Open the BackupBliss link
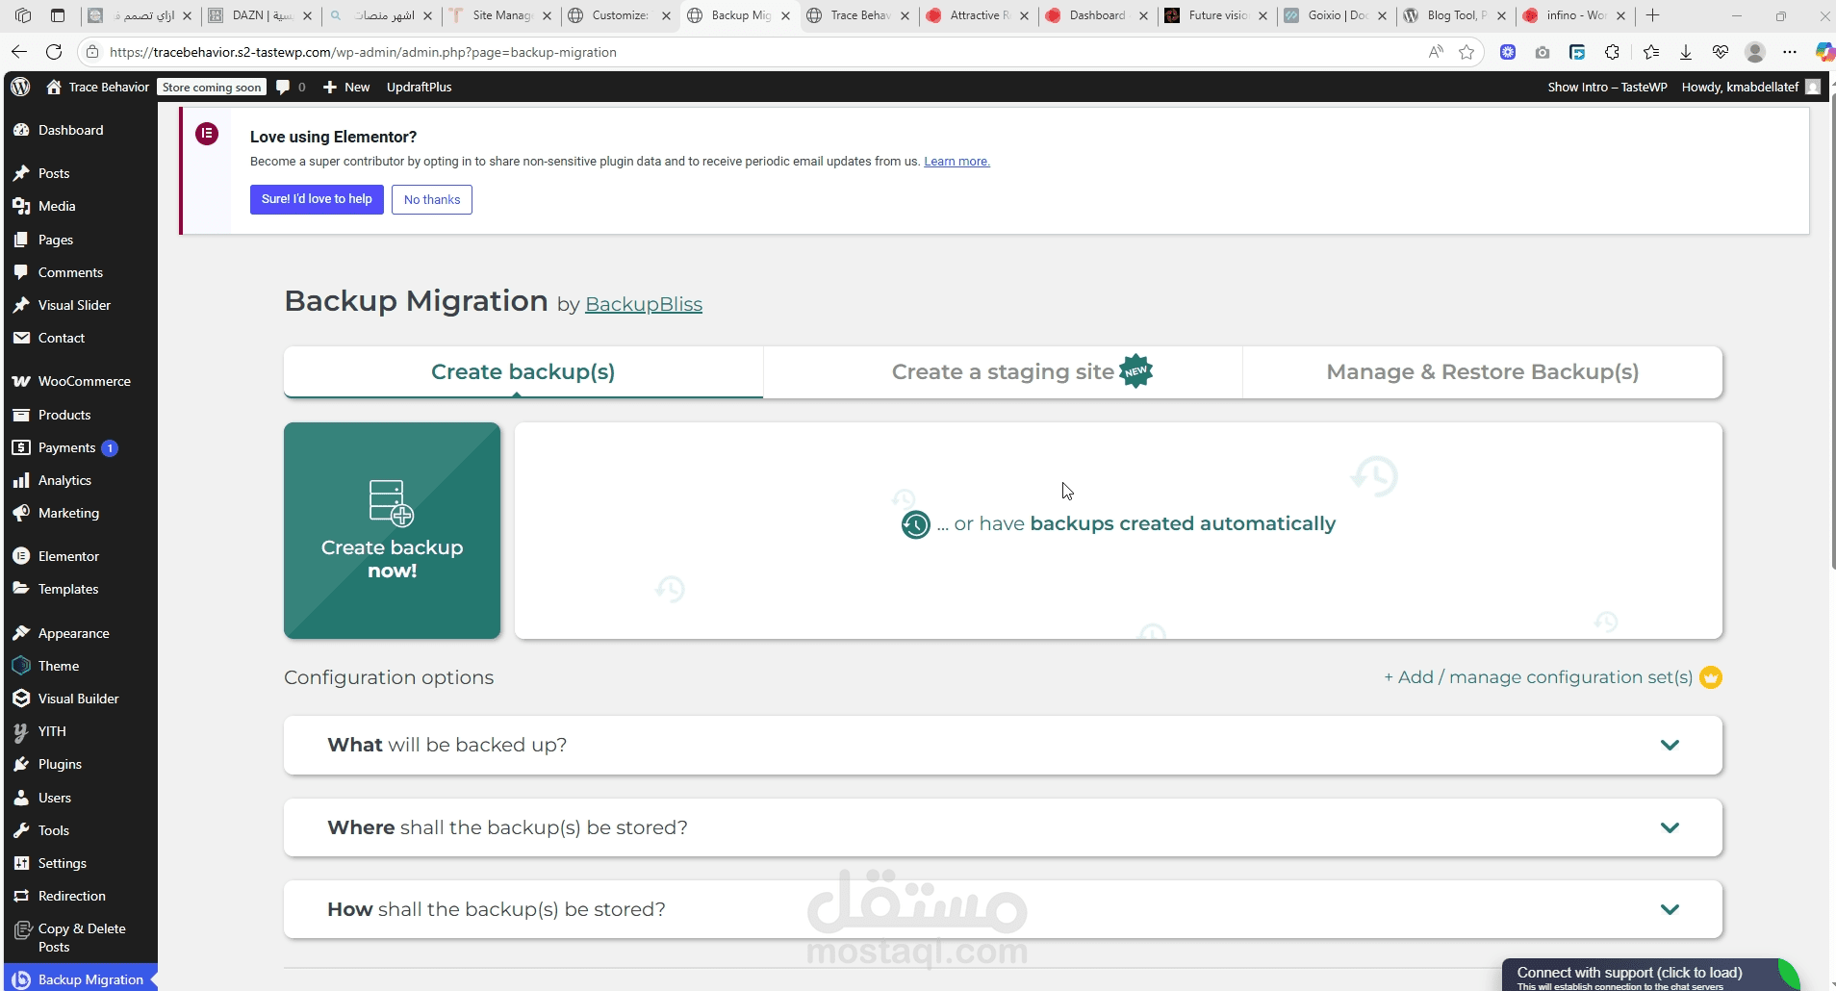1836x991 pixels. pyautogui.click(x=644, y=304)
